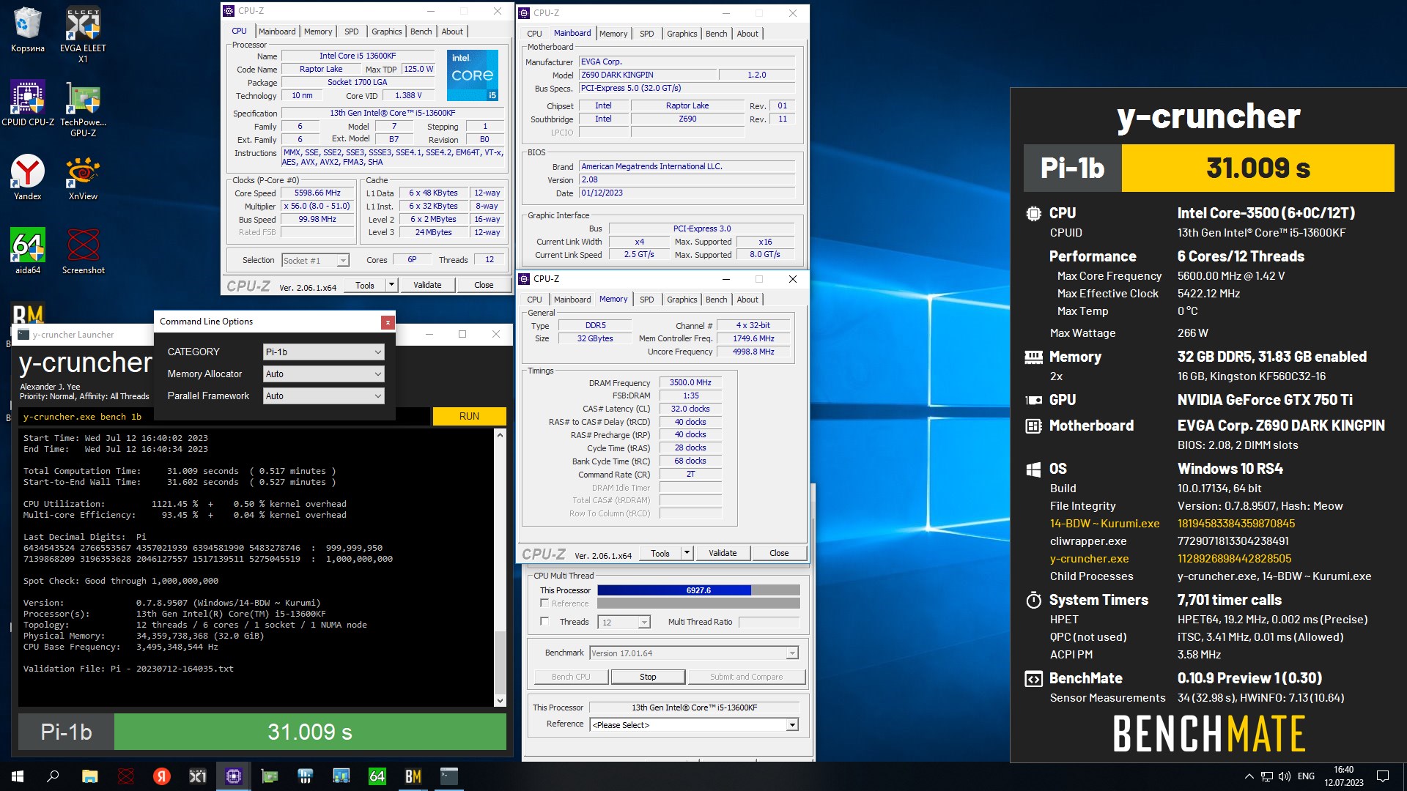Viewport: 1407px width, 791px height.
Task: Open the Yandex browser desktop icon
Action: [x=27, y=177]
